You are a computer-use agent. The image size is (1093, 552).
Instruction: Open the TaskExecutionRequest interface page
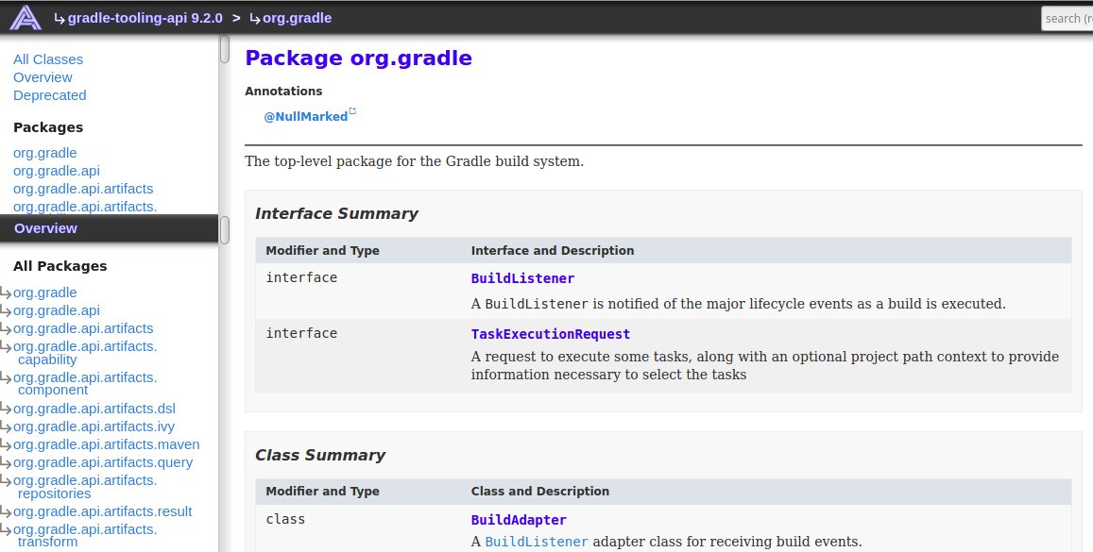click(x=551, y=333)
